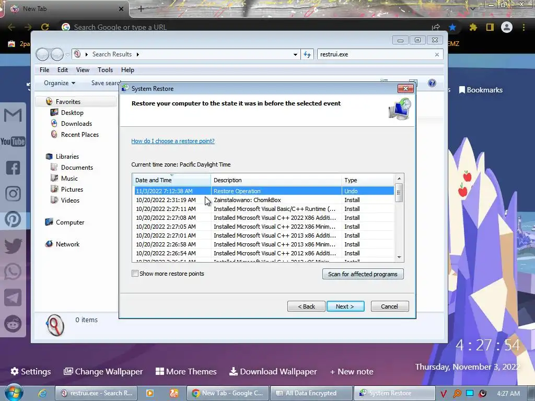Open Explorer help icon
Image resolution: width=535 pixels, height=401 pixels.
(432, 83)
